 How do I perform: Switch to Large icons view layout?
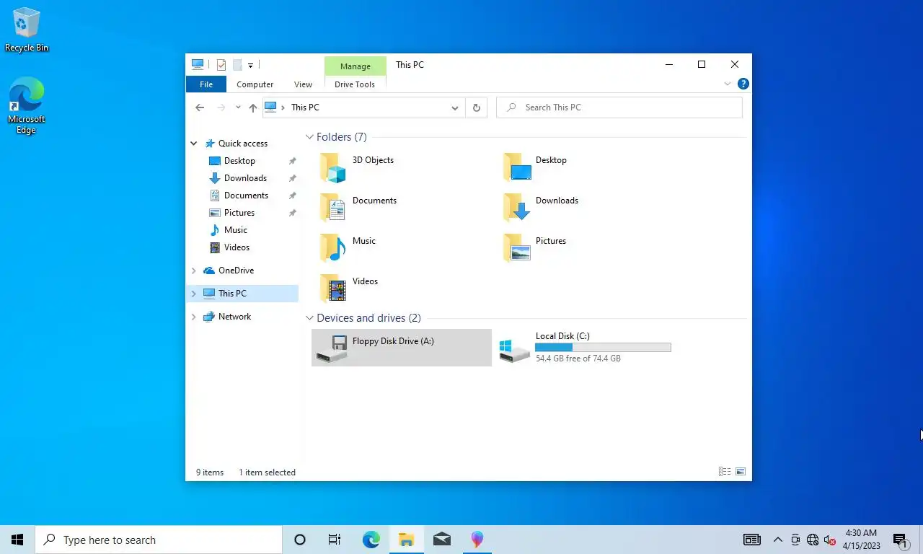tap(741, 472)
